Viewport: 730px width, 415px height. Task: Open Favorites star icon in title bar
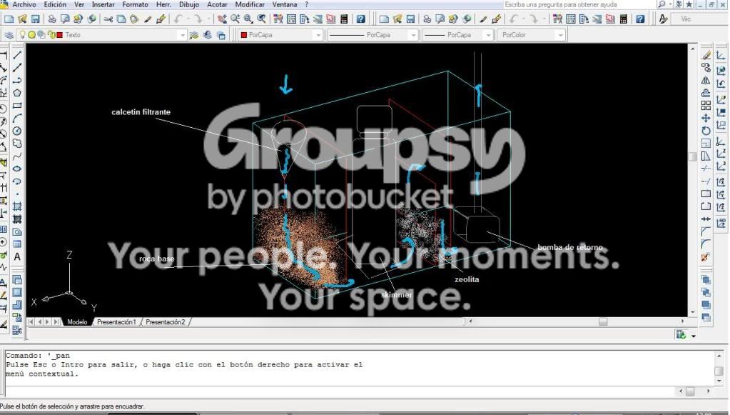pyautogui.click(x=689, y=5)
